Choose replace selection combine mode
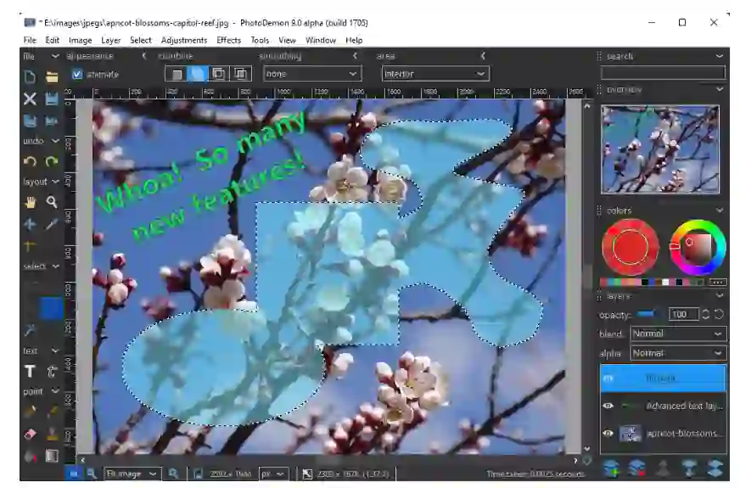The image size is (740, 488). 176,74
